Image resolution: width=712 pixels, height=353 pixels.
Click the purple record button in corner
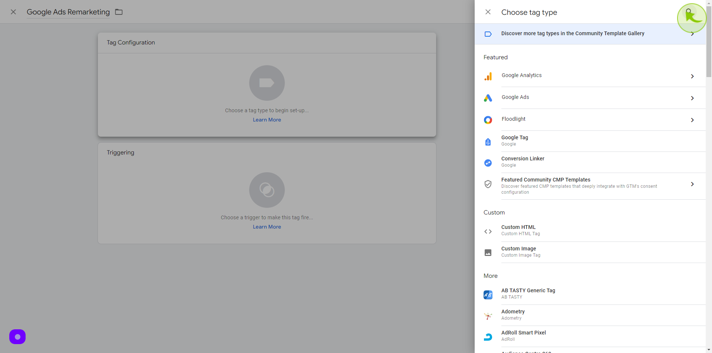[17, 337]
